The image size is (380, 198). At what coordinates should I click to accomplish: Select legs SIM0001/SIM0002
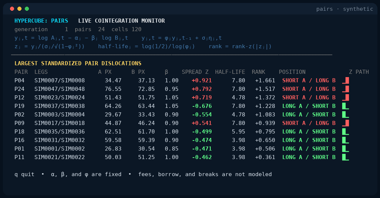tap(60, 148)
